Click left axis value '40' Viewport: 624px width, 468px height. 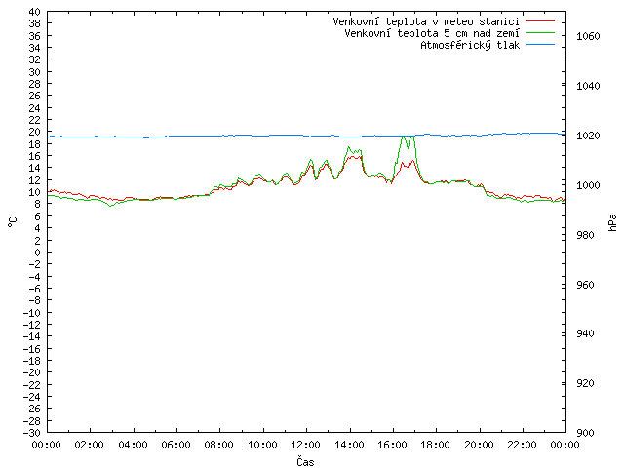[x=35, y=12]
